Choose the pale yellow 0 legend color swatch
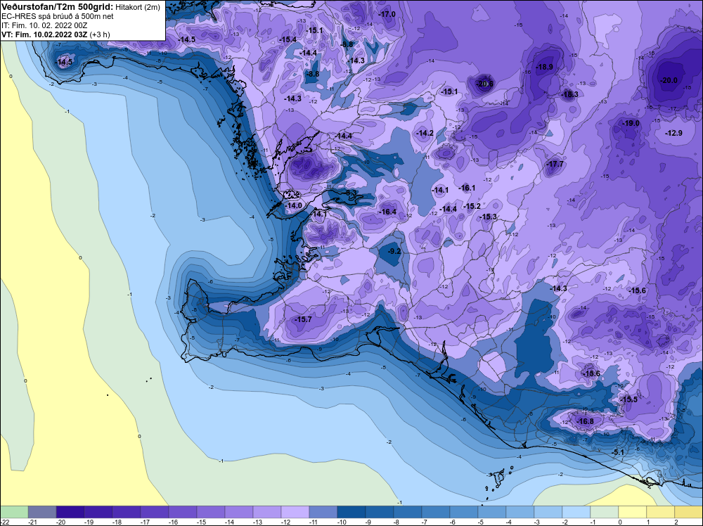 632,512
